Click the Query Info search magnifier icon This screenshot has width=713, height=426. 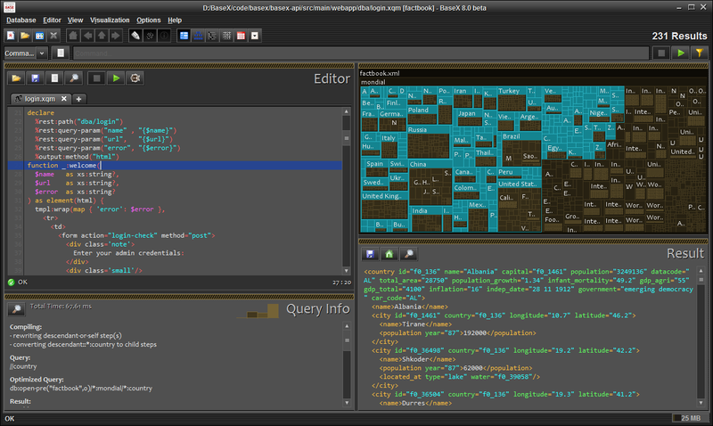[16, 309]
